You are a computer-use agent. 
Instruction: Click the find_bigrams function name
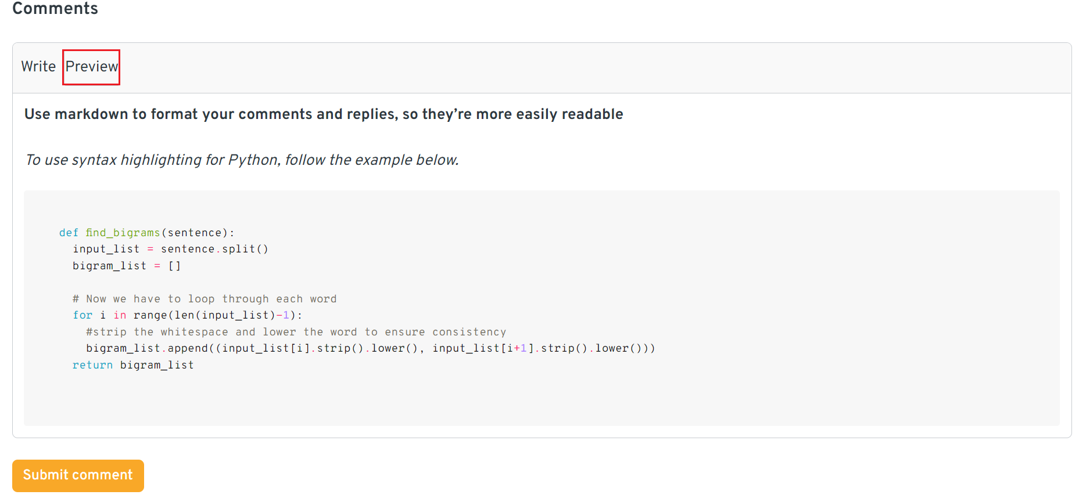(x=123, y=233)
